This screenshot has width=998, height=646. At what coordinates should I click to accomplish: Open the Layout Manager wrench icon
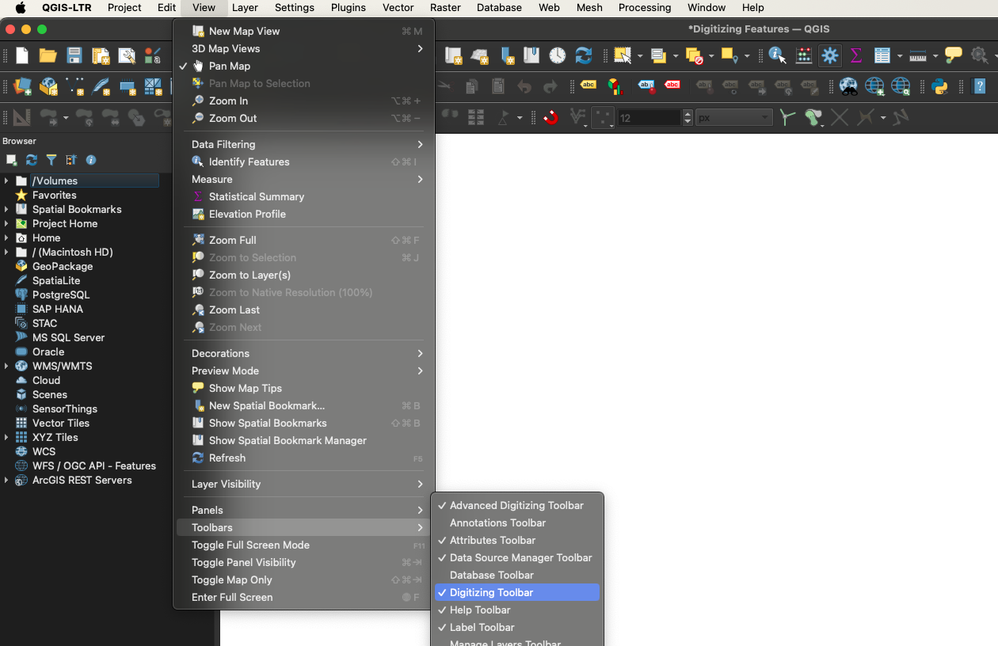coord(127,55)
